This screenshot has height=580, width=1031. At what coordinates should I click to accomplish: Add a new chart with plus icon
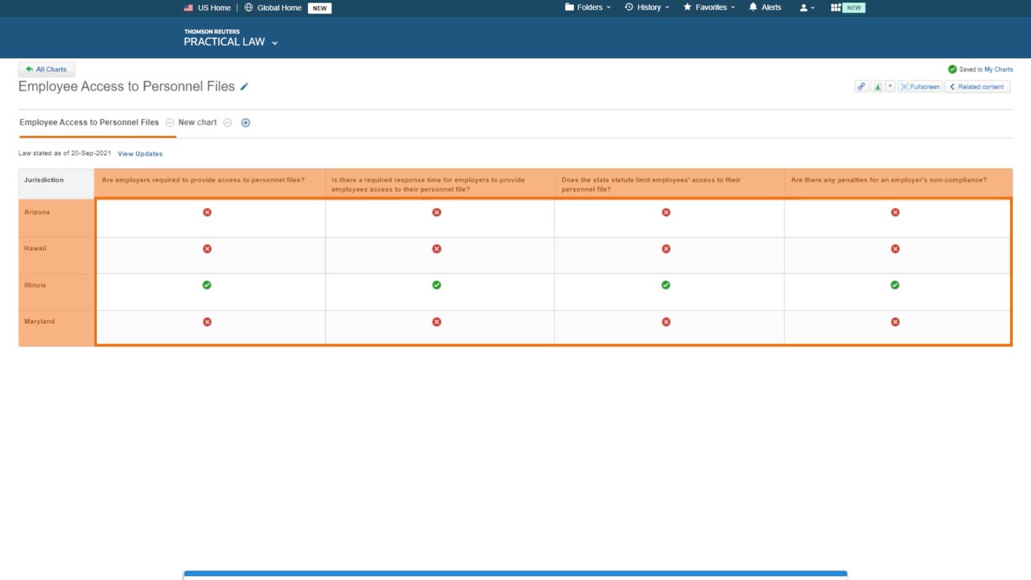tap(245, 123)
